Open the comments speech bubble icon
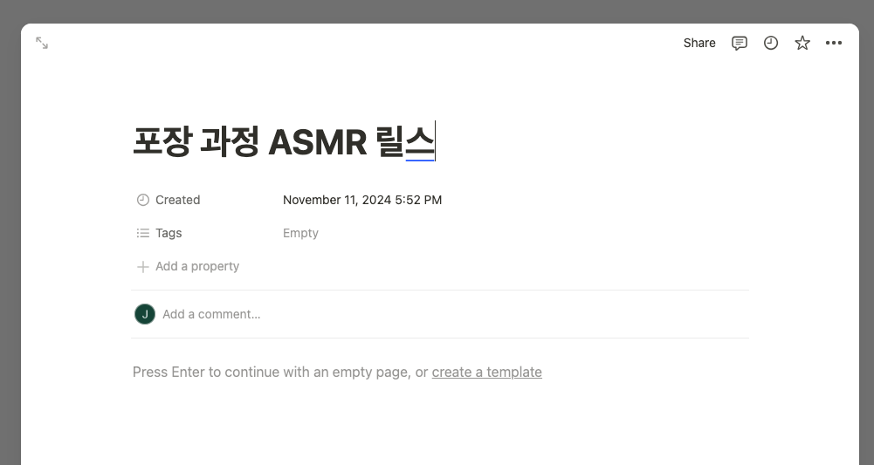874x465 pixels. click(740, 43)
